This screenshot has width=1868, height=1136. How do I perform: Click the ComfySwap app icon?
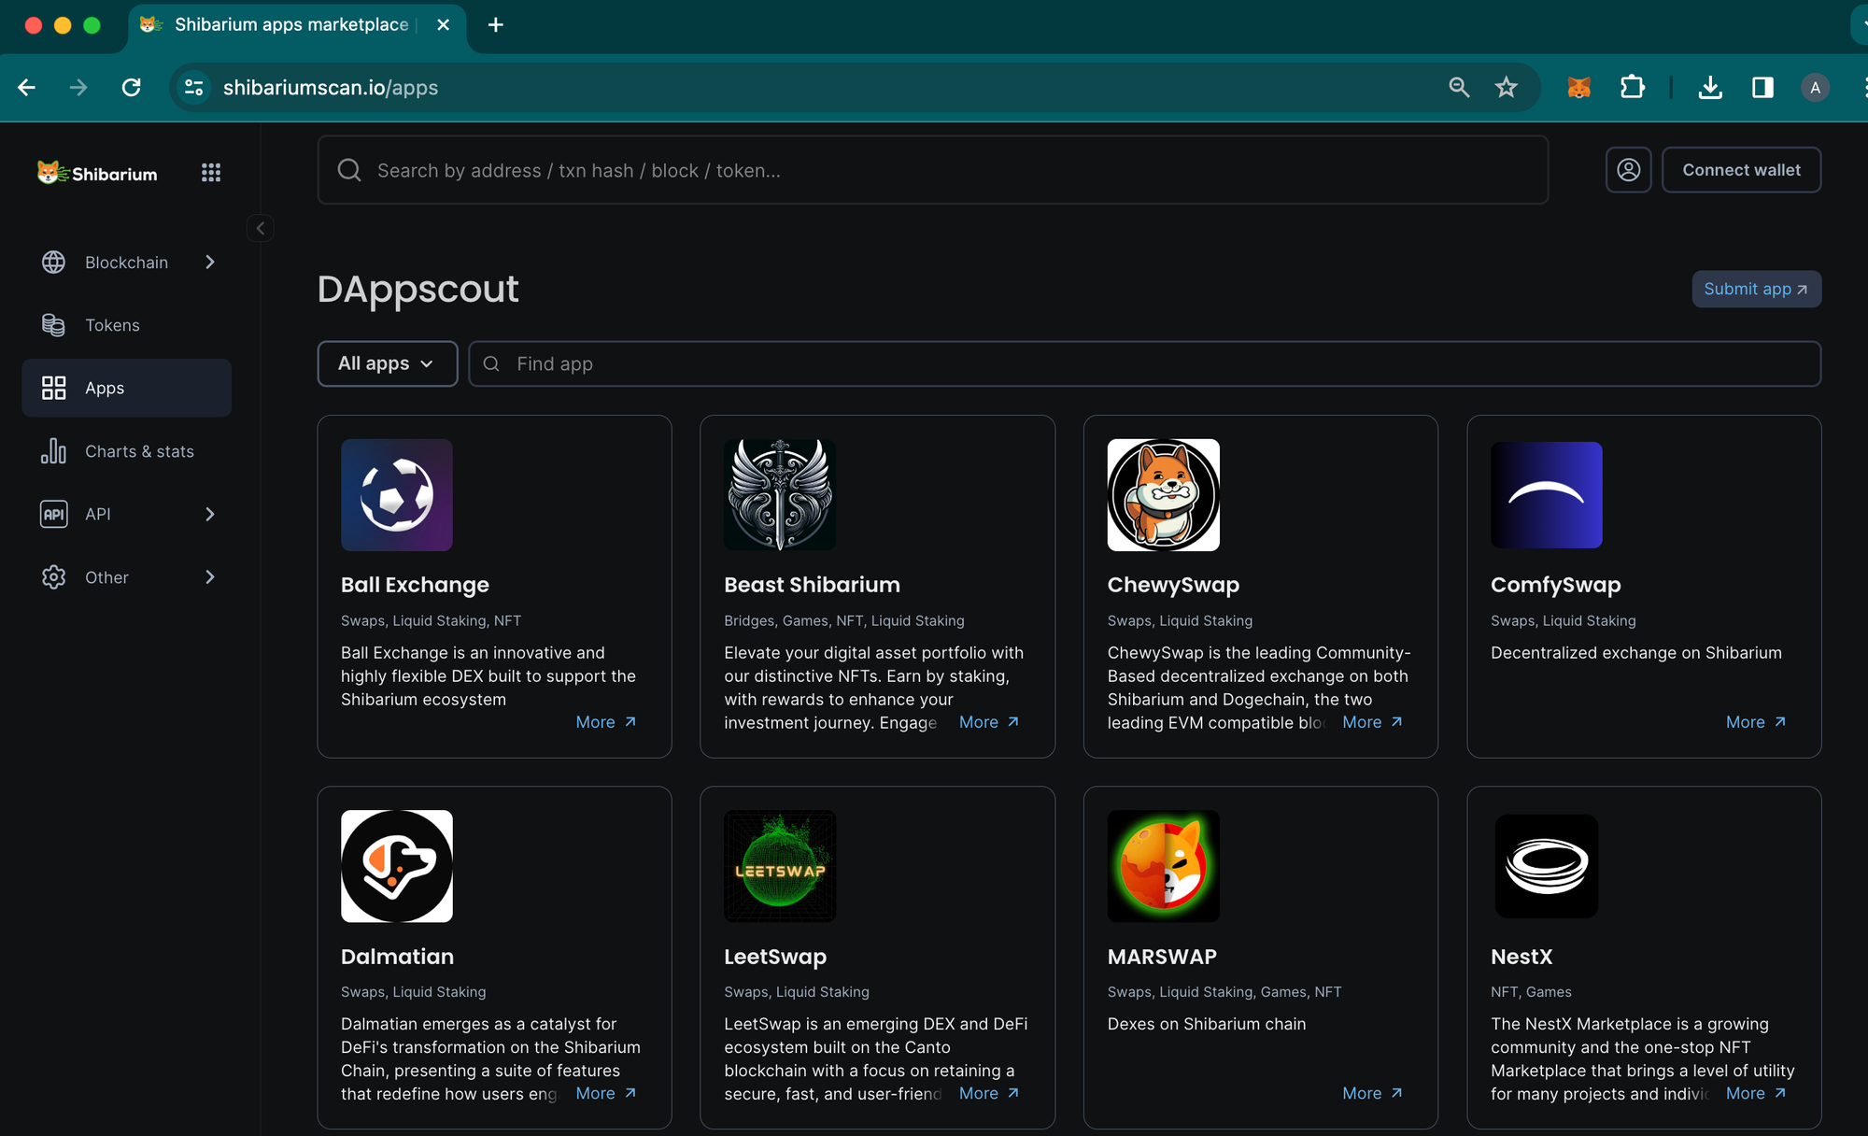click(x=1547, y=495)
